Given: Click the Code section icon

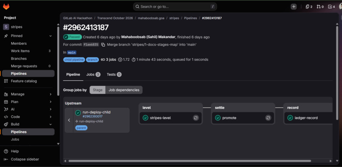Looking at the screenshot, I should (x=6, y=117).
